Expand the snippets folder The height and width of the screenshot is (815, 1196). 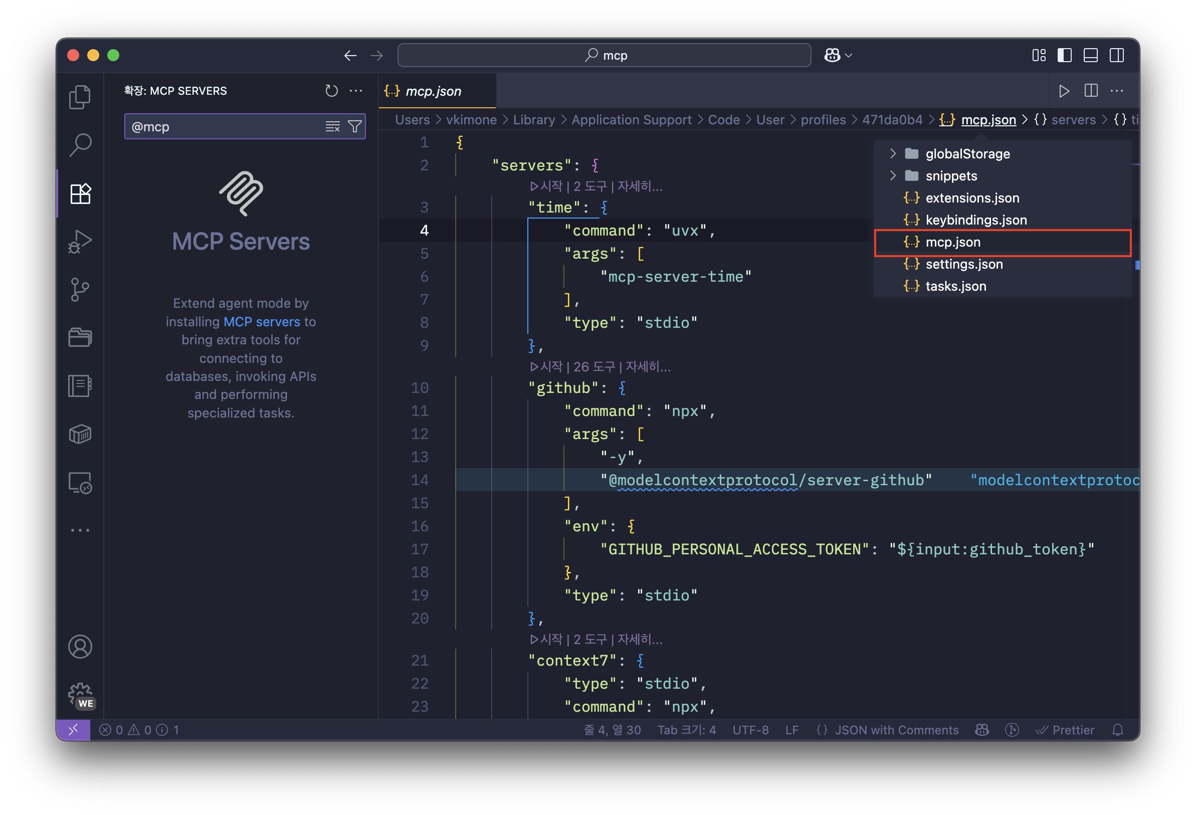coord(892,175)
